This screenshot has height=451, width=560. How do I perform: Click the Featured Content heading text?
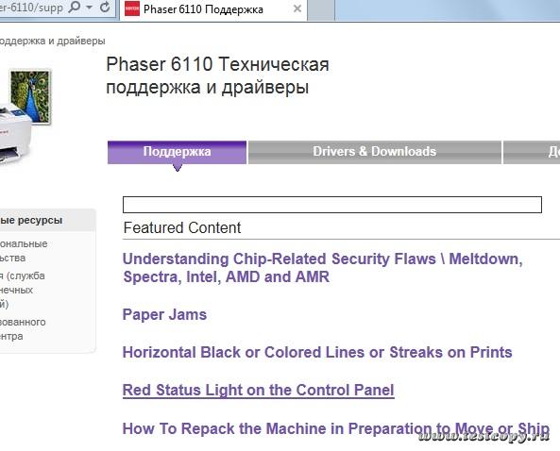pos(182,227)
